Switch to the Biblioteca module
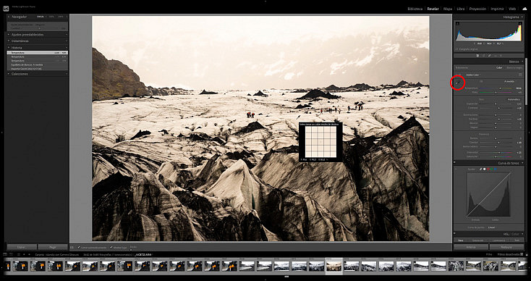The height and width of the screenshot is (281, 531). pyautogui.click(x=415, y=9)
